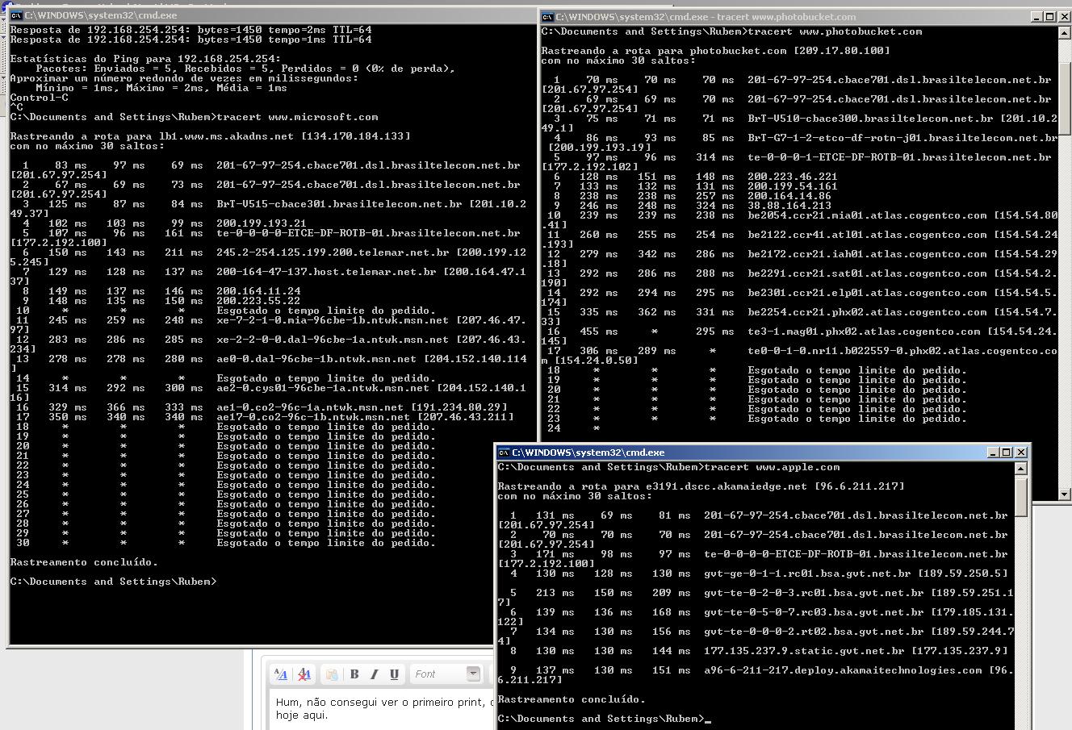The height and width of the screenshot is (730, 1072).
Task: Click the command text "tracert www.microsoft.com"
Action: (x=297, y=117)
